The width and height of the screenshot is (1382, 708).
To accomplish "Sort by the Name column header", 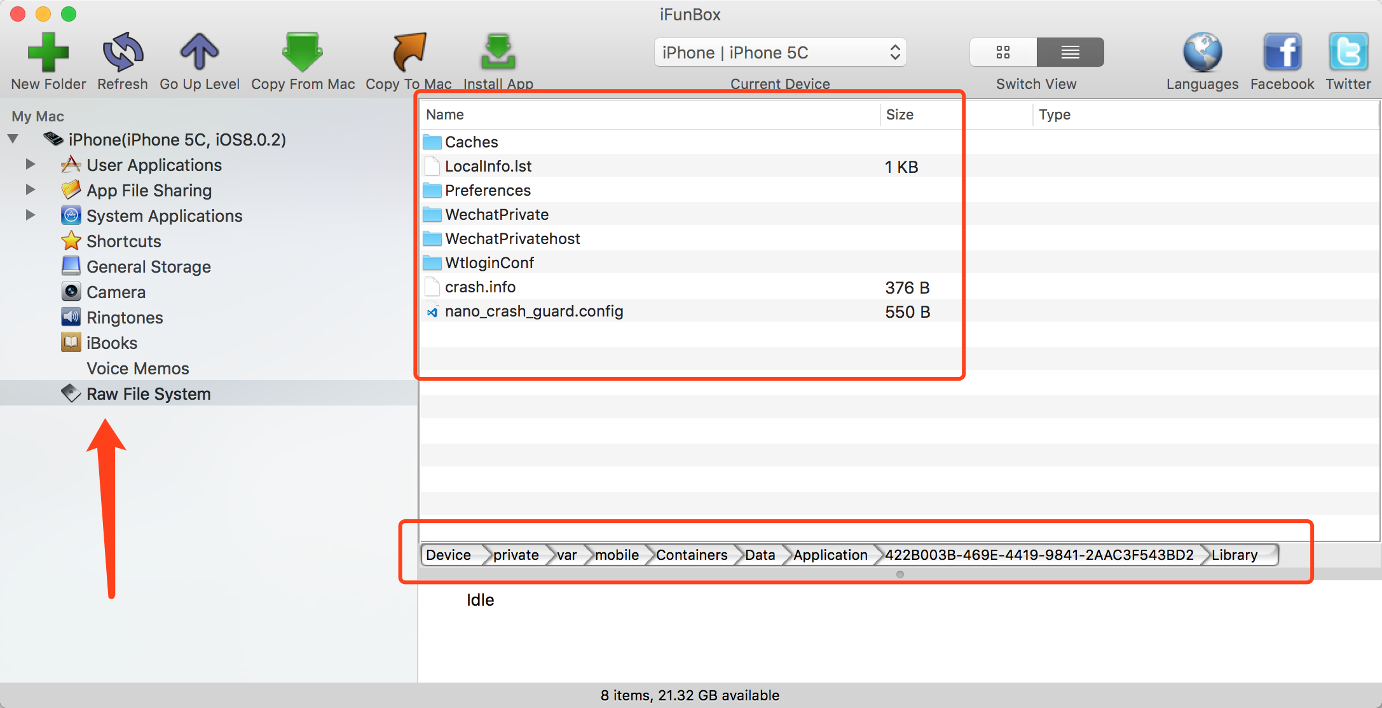I will click(650, 114).
